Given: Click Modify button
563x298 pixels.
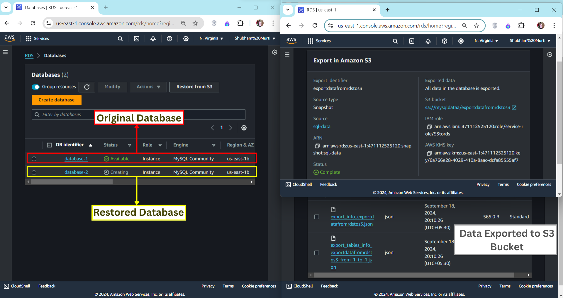Looking at the screenshot, I should click(x=112, y=87).
